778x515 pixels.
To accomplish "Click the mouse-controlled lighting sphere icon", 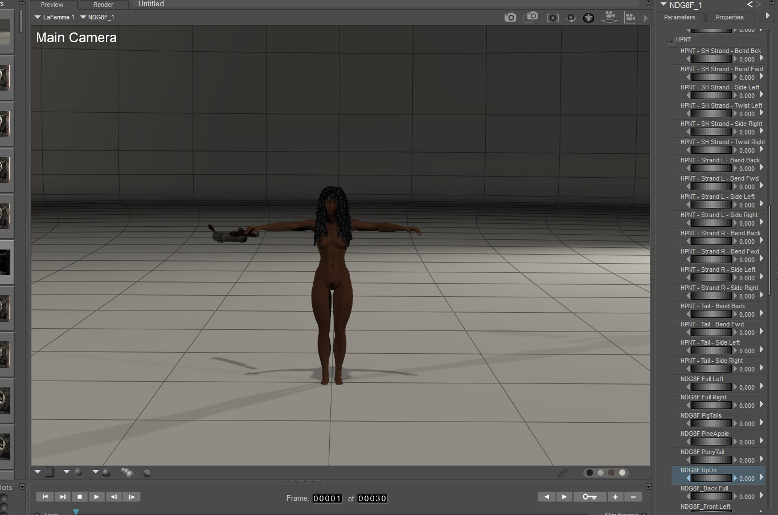I will pyautogui.click(x=589, y=18).
